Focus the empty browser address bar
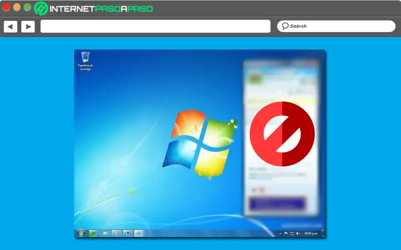Image resolution: width=401 pixels, height=250 pixels. [x=155, y=26]
